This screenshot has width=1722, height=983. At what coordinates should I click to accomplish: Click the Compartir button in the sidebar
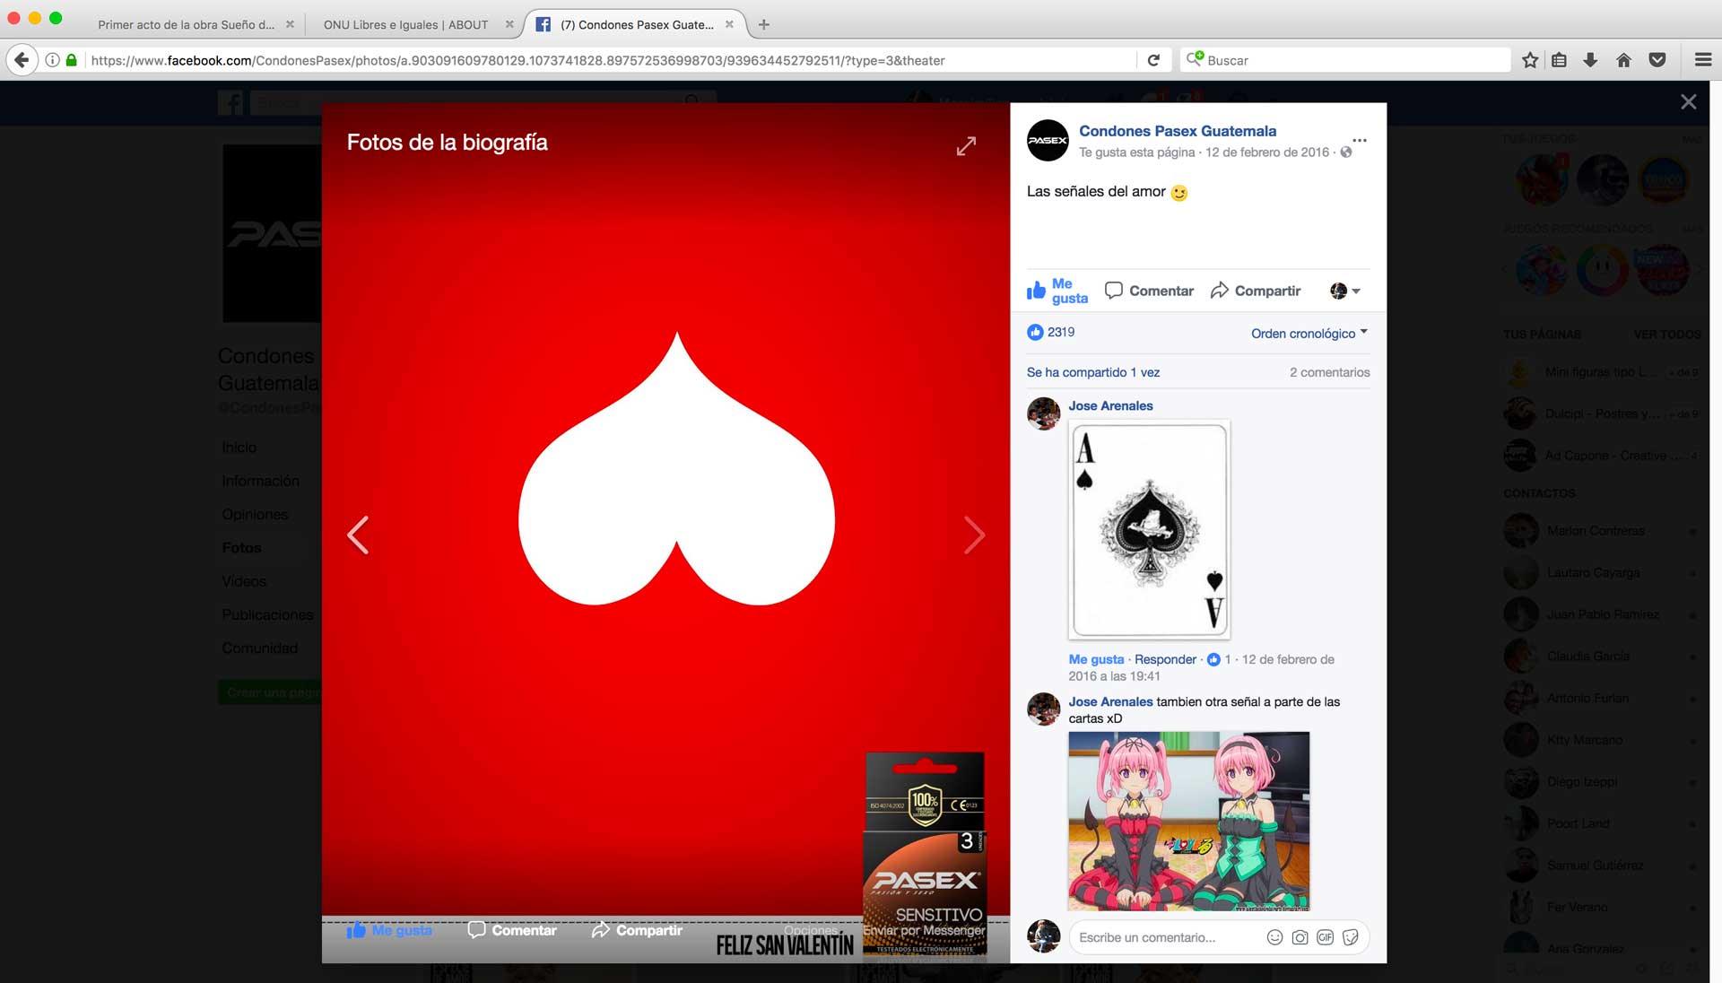[1256, 291]
